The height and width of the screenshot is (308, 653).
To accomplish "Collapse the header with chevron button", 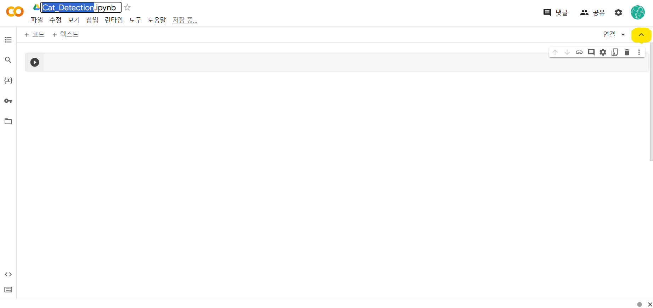I will point(641,35).
